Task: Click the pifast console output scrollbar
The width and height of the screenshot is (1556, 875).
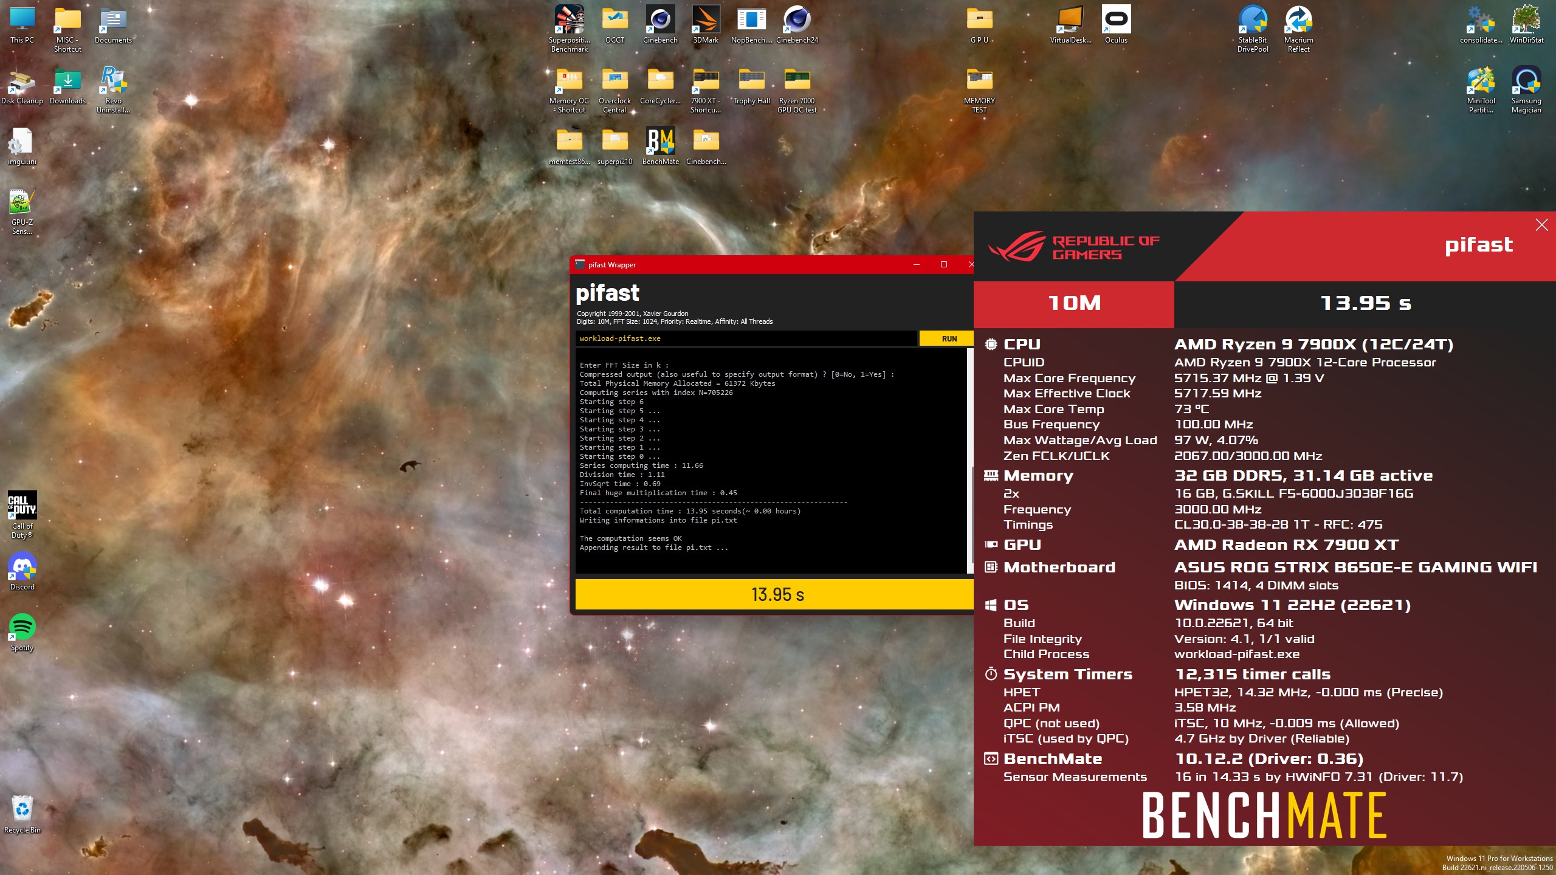Action: (x=969, y=461)
